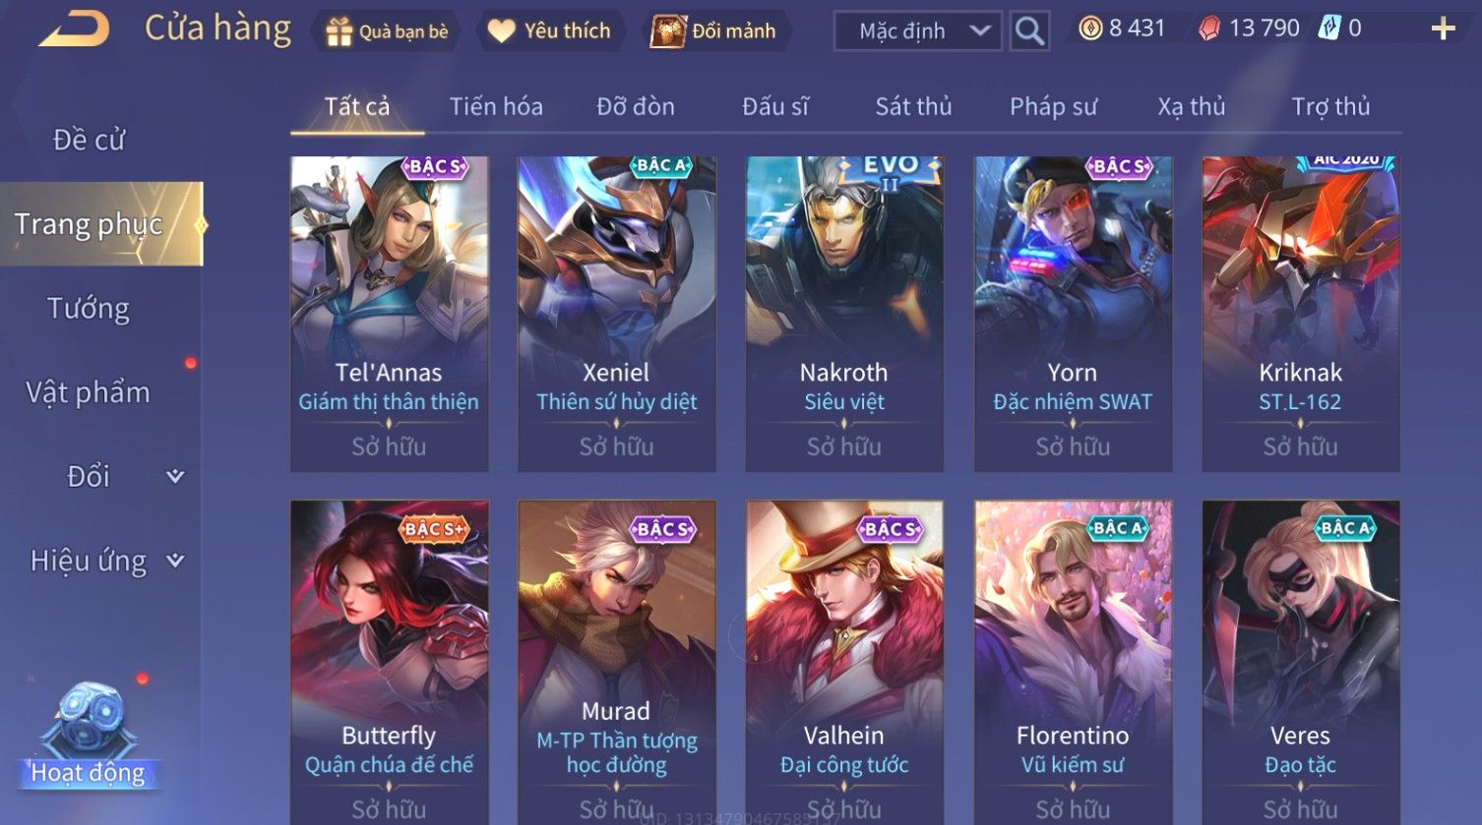This screenshot has width=1482, height=825.
Task: Open Yêu thích heart favorites
Action: point(502,31)
